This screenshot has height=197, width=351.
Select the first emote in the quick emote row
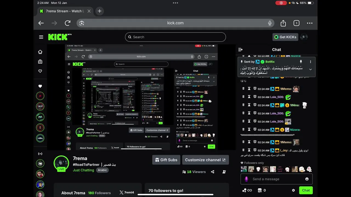[x=244, y=169]
